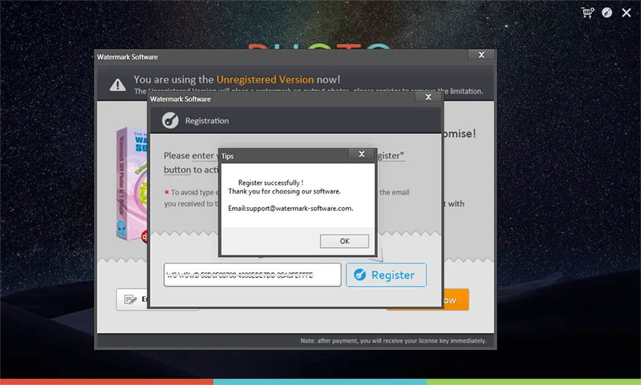Click the 'Unregistered Version' orange text
Viewport: 641px width, 385px height.
click(x=265, y=79)
